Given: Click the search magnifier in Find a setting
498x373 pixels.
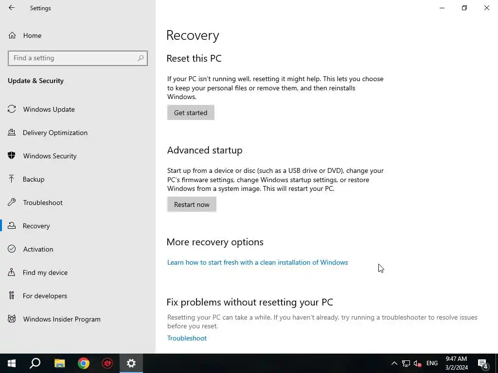Looking at the screenshot, I should click(x=141, y=58).
